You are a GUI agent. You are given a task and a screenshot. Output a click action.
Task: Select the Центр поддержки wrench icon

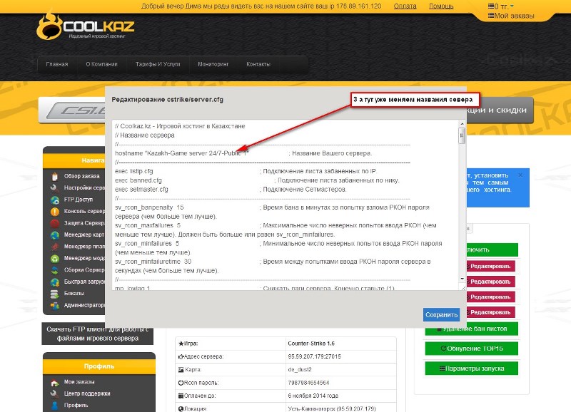(x=55, y=393)
